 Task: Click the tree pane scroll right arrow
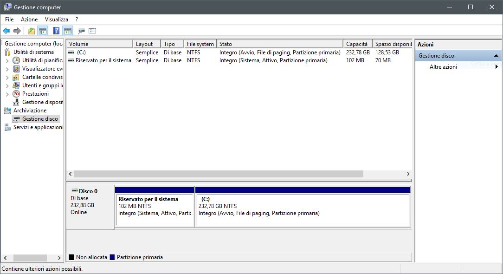[59, 258]
